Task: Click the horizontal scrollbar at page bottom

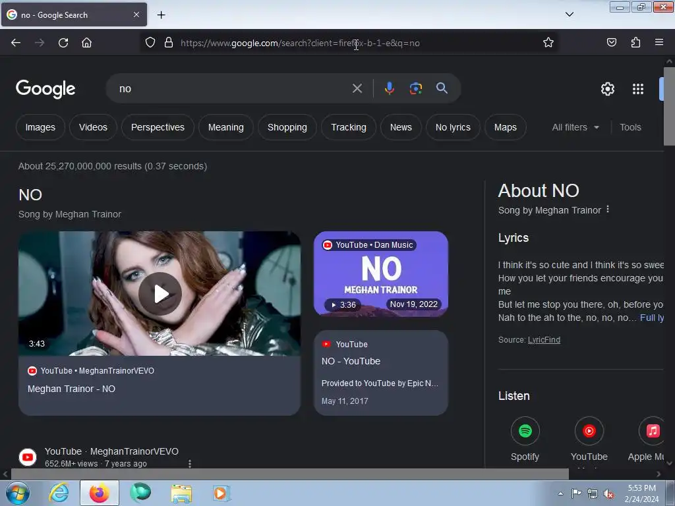Action: coord(289,474)
